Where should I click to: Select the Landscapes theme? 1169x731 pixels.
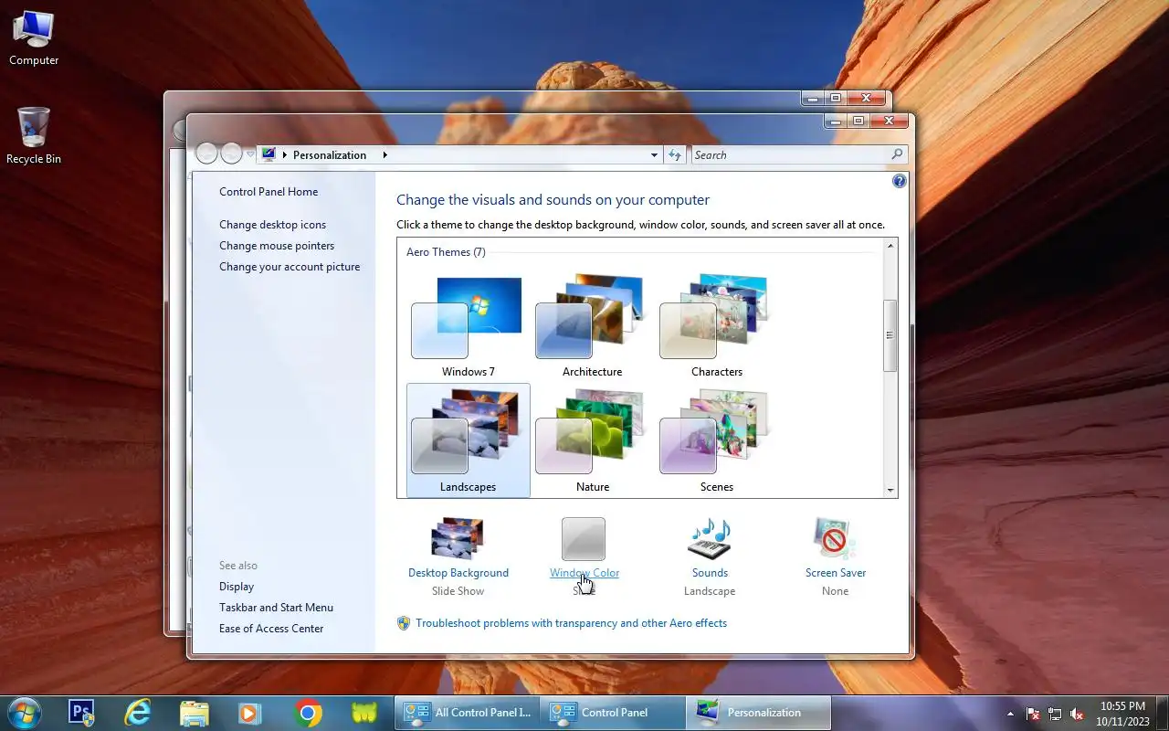coord(468,440)
